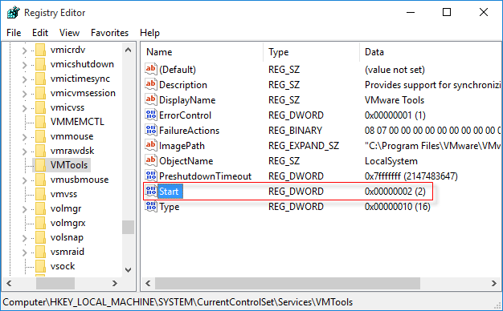Click the string icon beside ImagePath
503x311 pixels.
pyautogui.click(x=150, y=146)
